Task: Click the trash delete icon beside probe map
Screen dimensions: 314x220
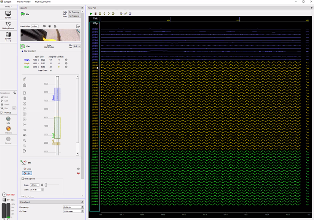Action: (x=25, y=98)
